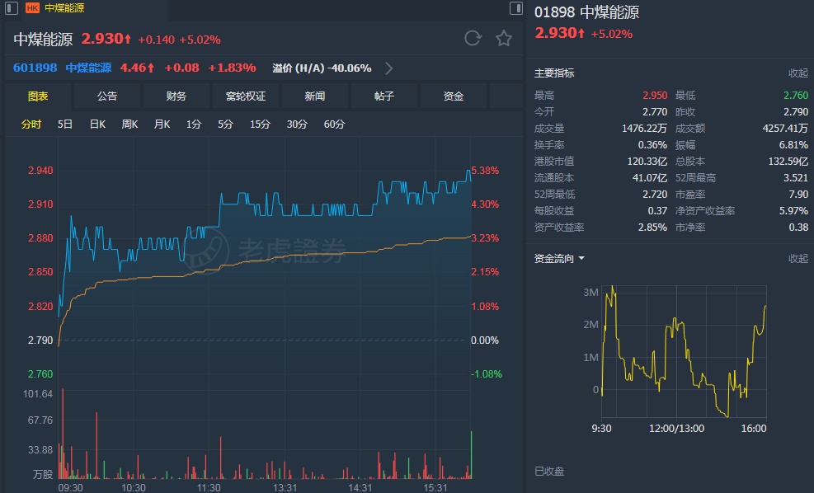Click 总股本 value 132.59亿
This screenshot has width=814, height=493.
[788, 162]
